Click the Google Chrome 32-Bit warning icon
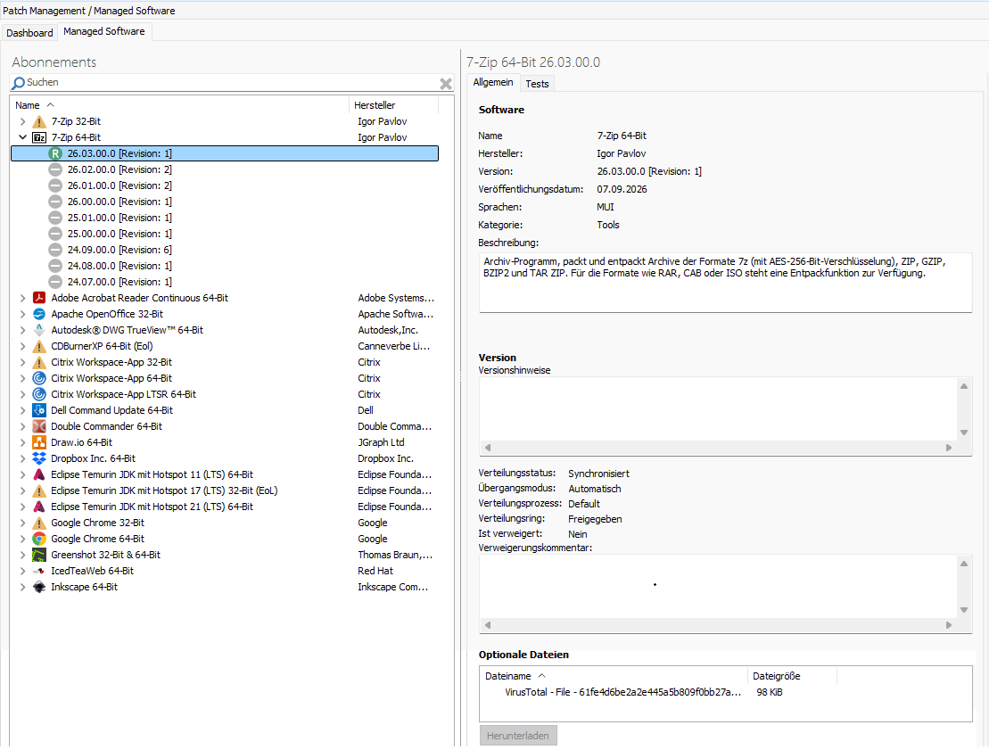Image resolution: width=989 pixels, height=750 pixels. tap(39, 523)
